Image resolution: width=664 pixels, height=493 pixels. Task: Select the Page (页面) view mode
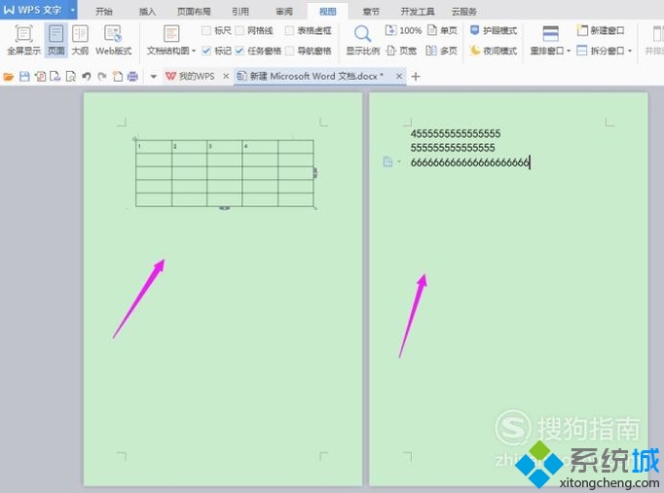tap(55, 40)
